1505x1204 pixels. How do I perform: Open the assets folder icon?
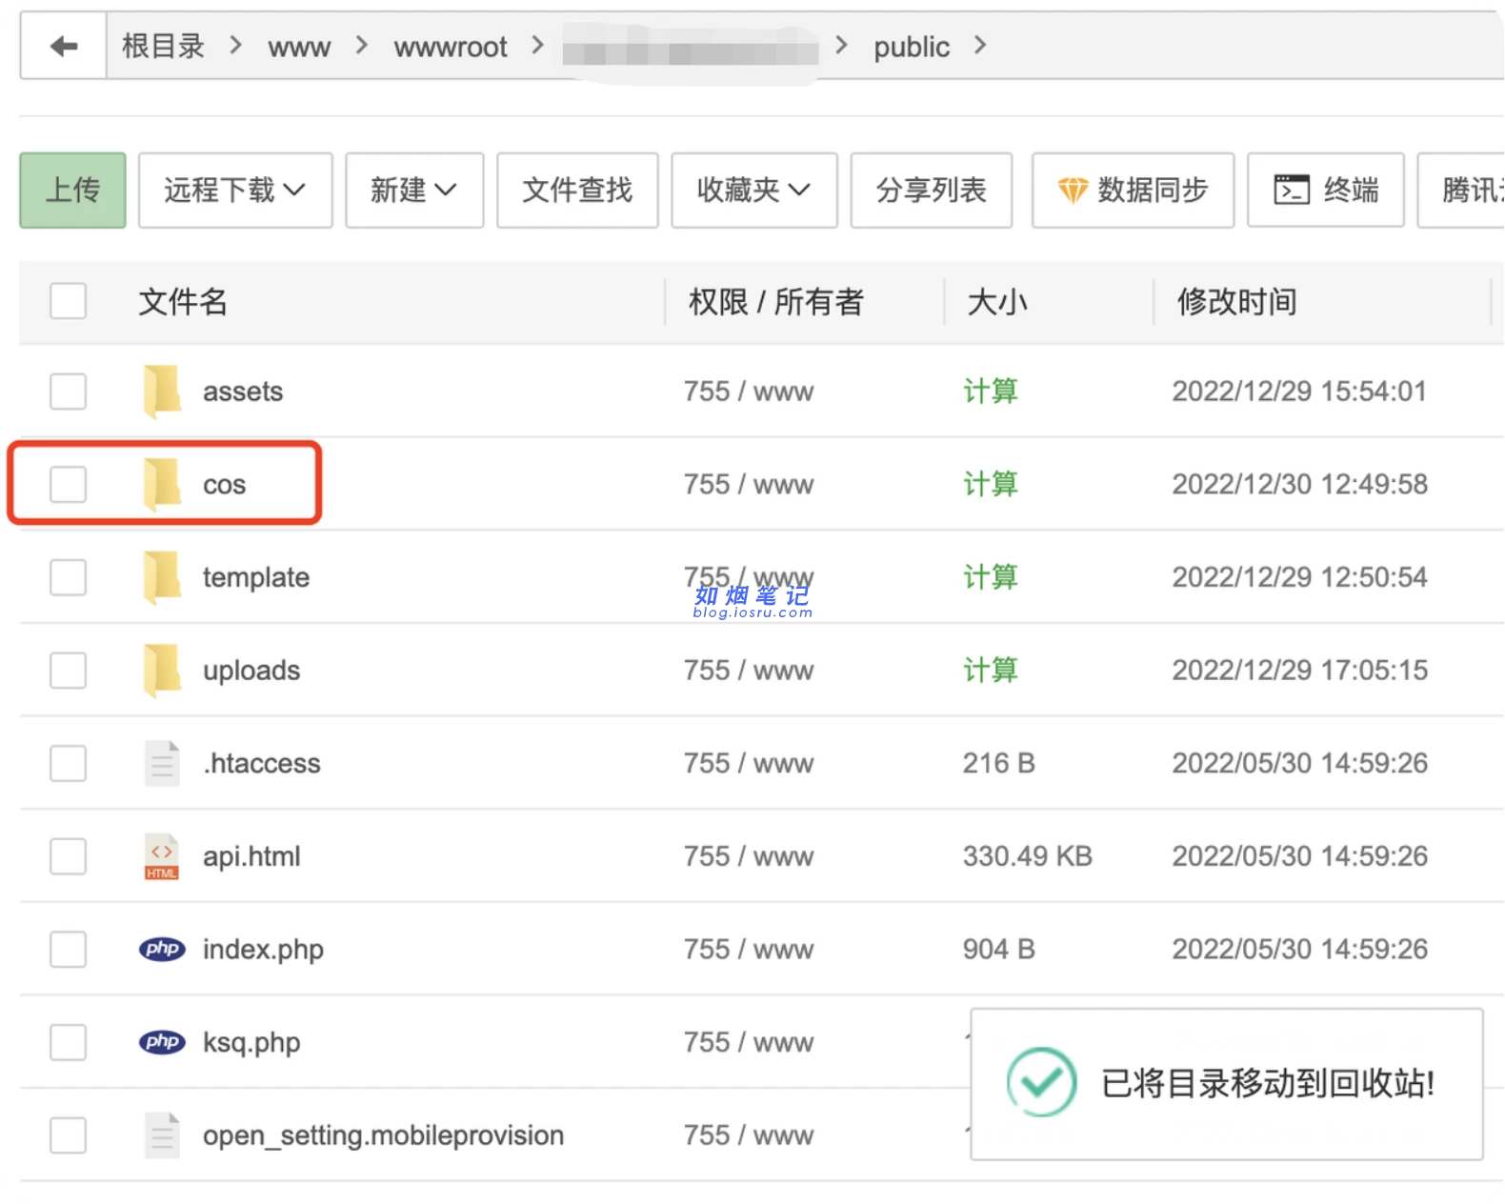pos(162,391)
